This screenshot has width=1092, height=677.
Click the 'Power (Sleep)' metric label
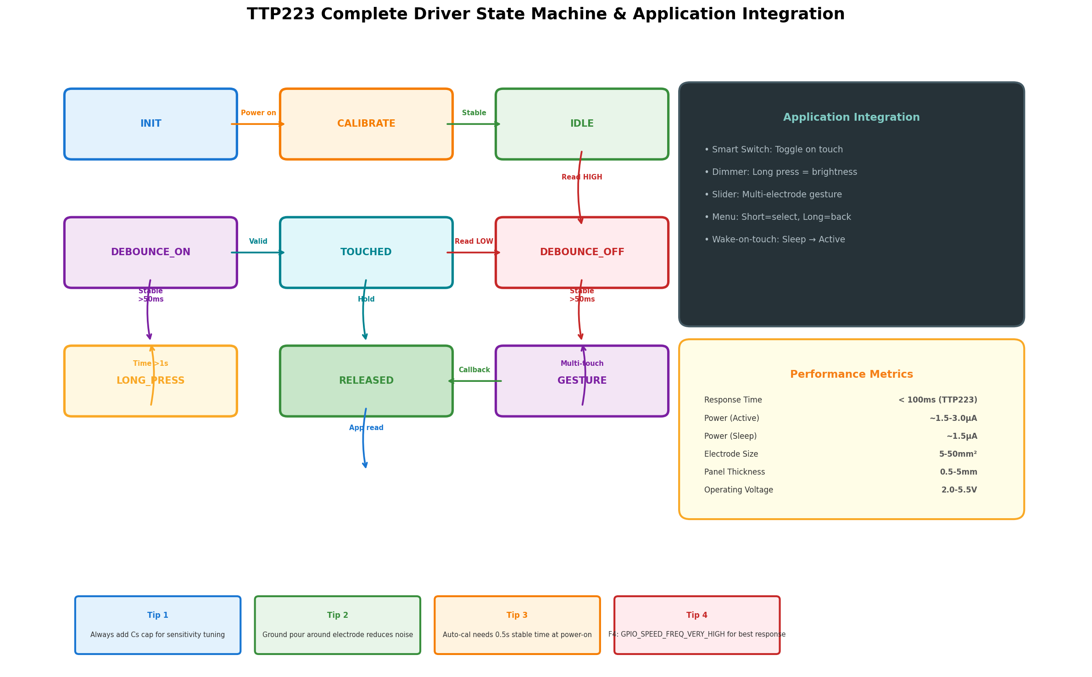coord(730,436)
